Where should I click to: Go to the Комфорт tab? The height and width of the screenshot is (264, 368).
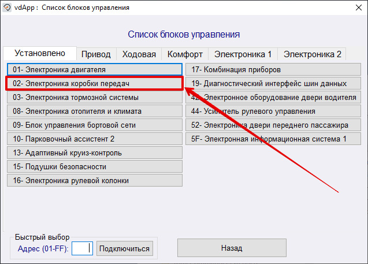click(185, 54)
